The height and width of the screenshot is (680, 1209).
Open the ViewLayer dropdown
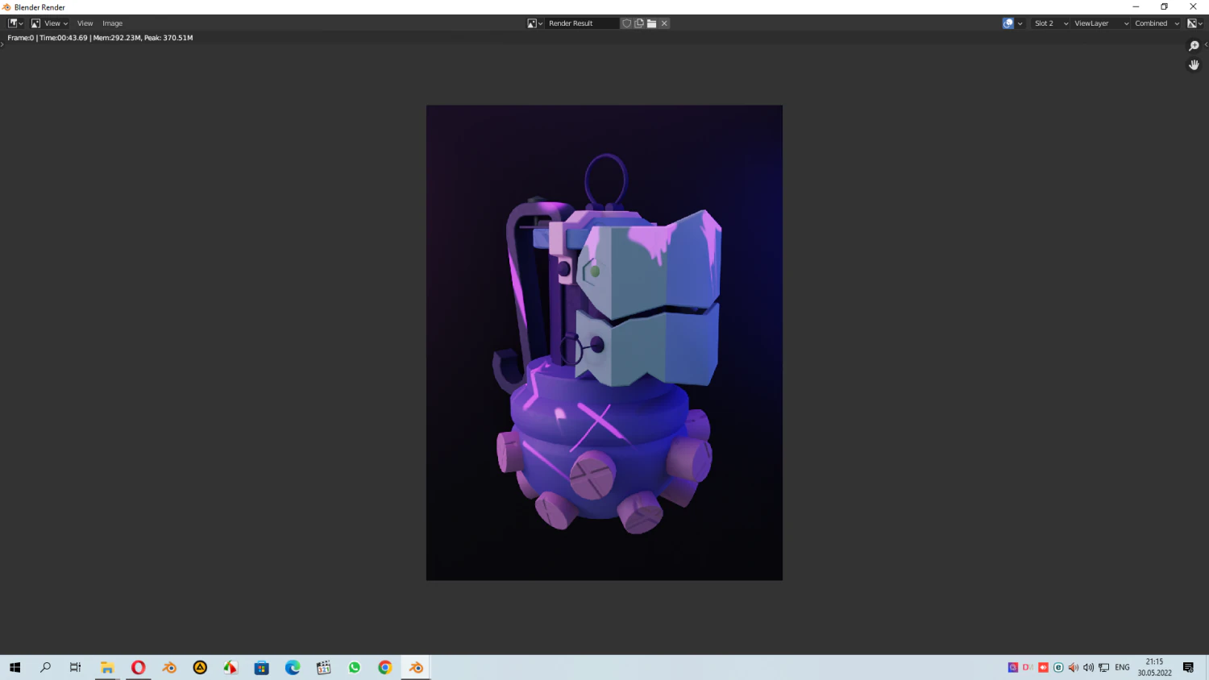point(1101,23)
